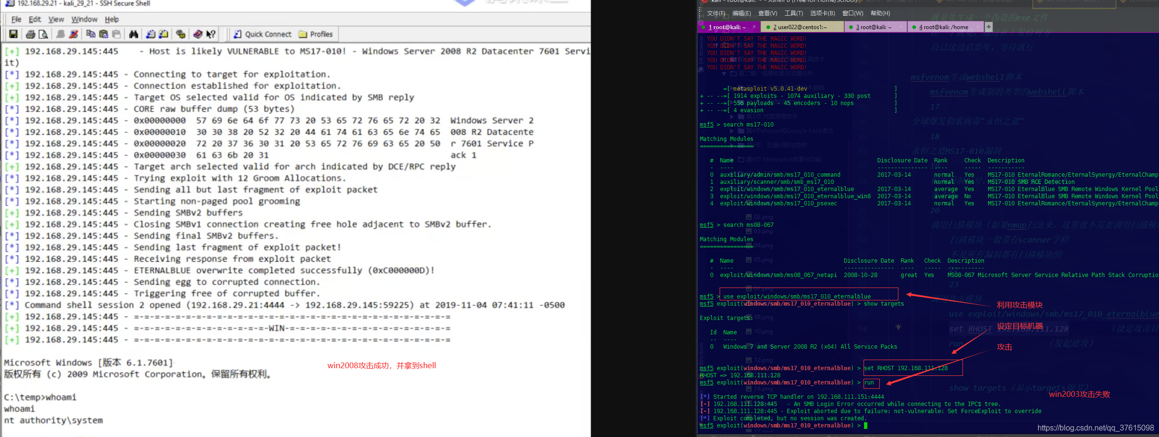Click the Print icon in SSH Secure Shell toolbar

pyautogui.click(x=31, y=34)
